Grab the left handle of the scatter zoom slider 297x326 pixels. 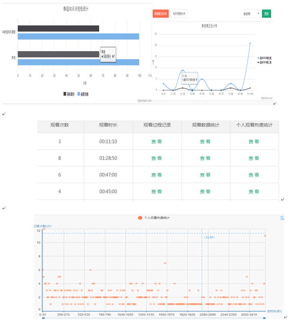43,318
